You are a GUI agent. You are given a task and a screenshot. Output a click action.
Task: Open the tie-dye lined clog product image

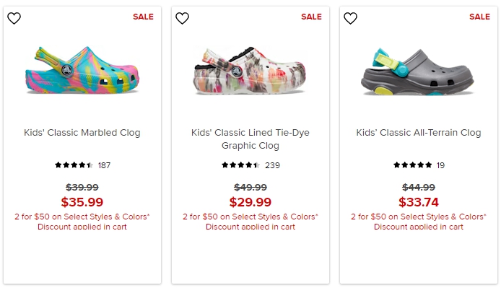pyautogui.click(x=250, y=71)
